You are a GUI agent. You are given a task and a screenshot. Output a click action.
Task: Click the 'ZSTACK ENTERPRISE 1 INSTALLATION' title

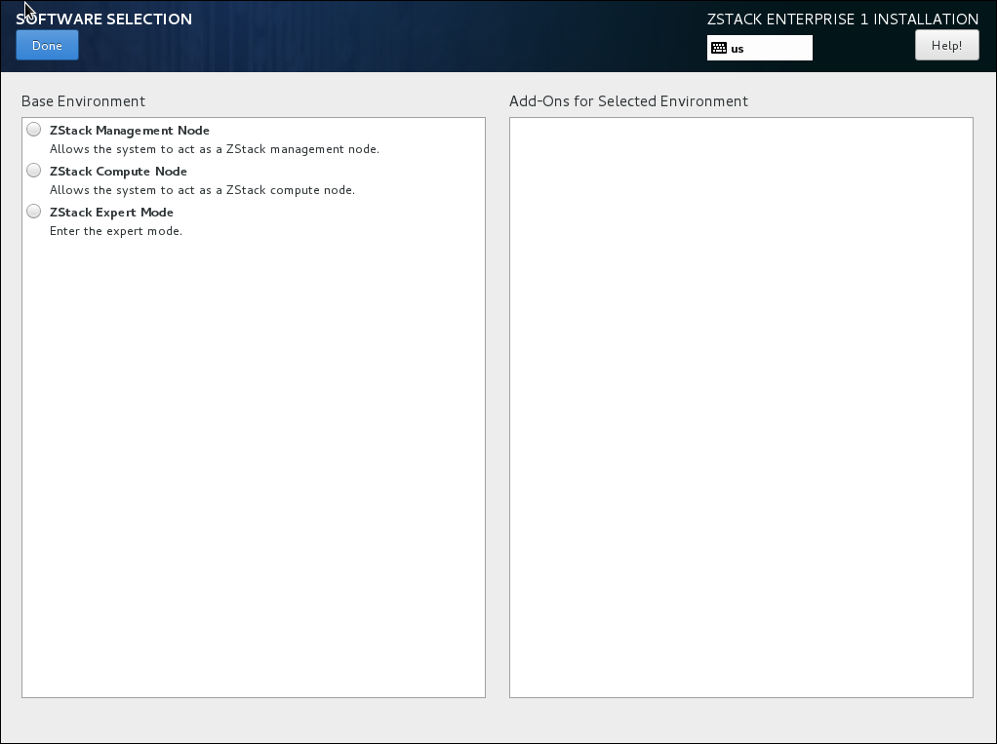[x=843, y=20]
